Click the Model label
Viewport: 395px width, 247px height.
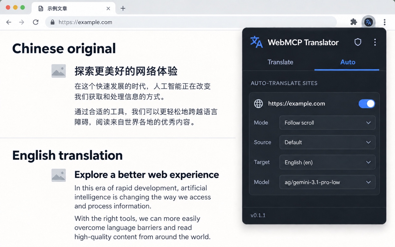[261, 182]
